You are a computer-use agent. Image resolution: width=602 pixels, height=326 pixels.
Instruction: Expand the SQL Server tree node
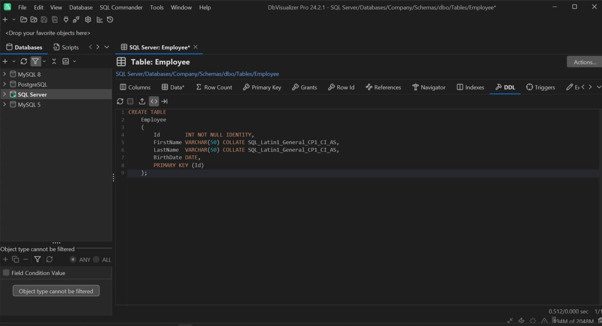coord(4,94)
